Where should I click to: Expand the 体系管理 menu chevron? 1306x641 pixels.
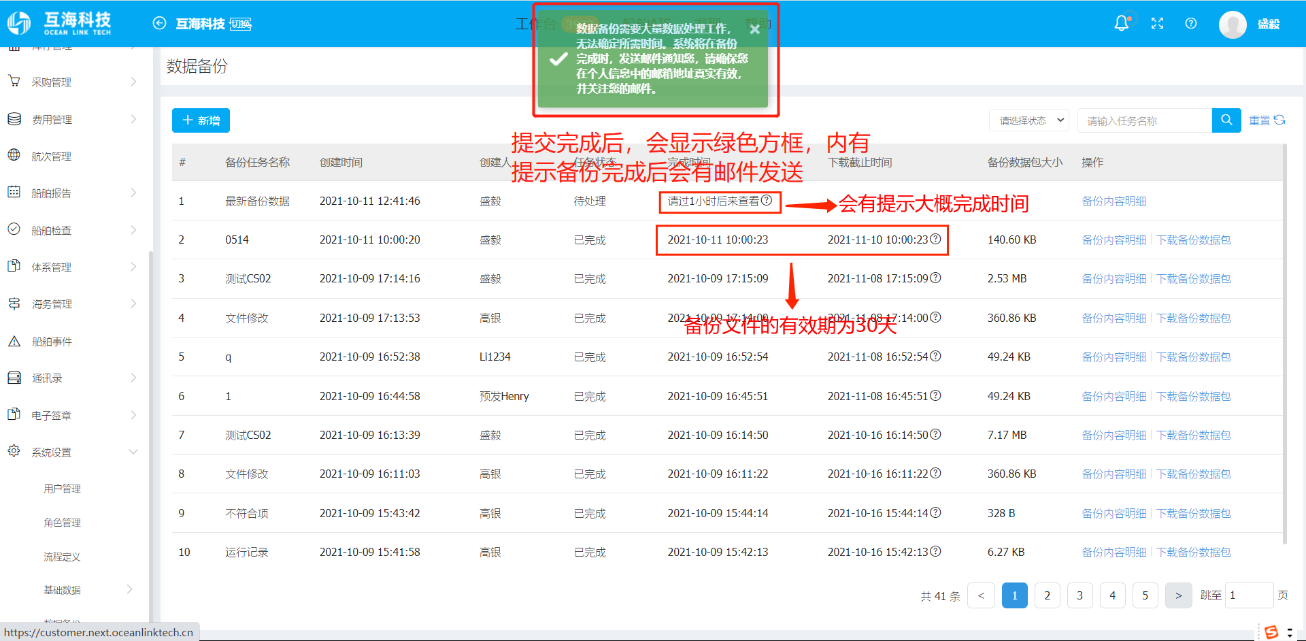(x=133, y=267)
